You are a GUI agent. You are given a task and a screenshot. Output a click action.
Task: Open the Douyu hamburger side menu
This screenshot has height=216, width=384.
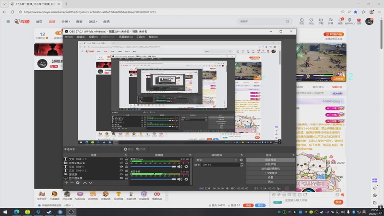click(8, 22)
